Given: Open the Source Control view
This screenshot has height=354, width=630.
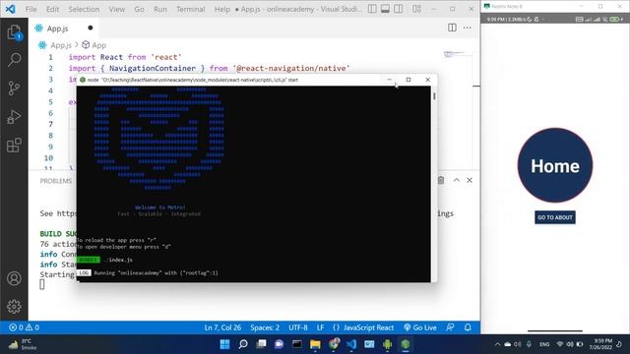Looking at the screenshot, I should [x=14, y=88].
